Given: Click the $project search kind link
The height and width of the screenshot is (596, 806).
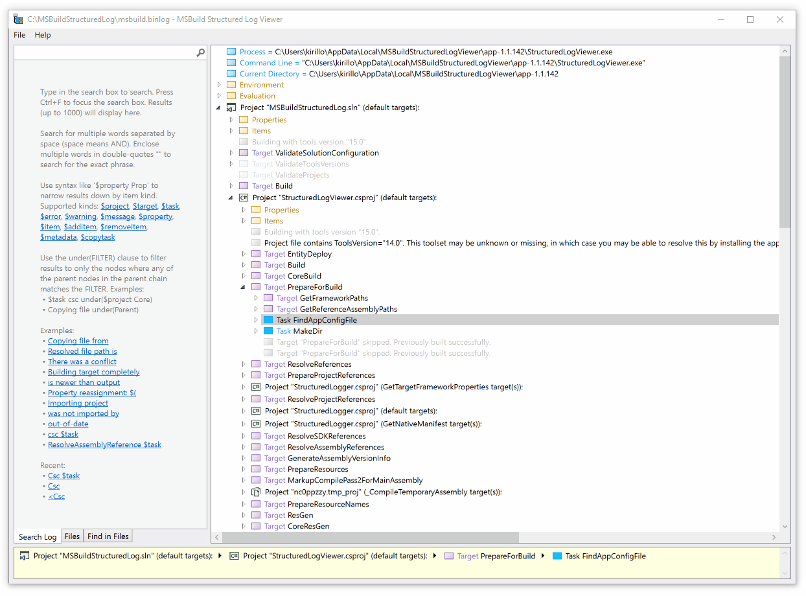Looking at the screenshot, I should (115, 206).
